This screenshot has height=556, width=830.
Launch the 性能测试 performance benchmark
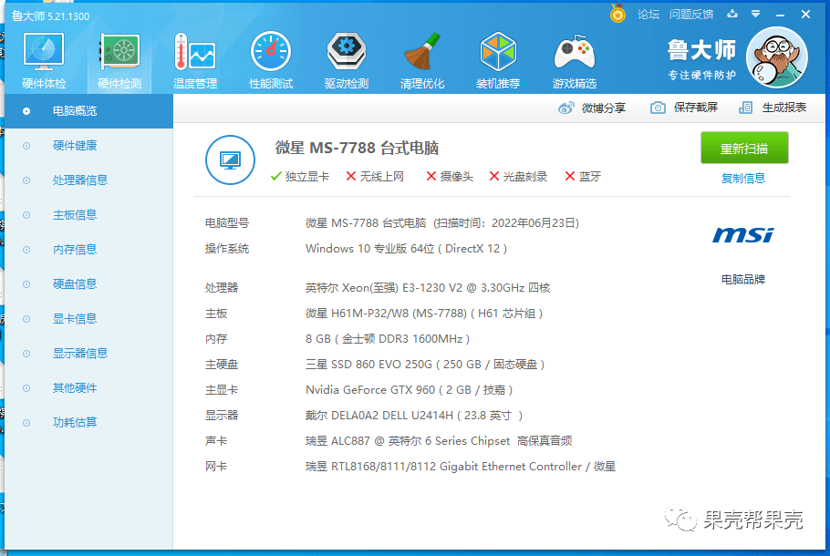tap(270, 59)
